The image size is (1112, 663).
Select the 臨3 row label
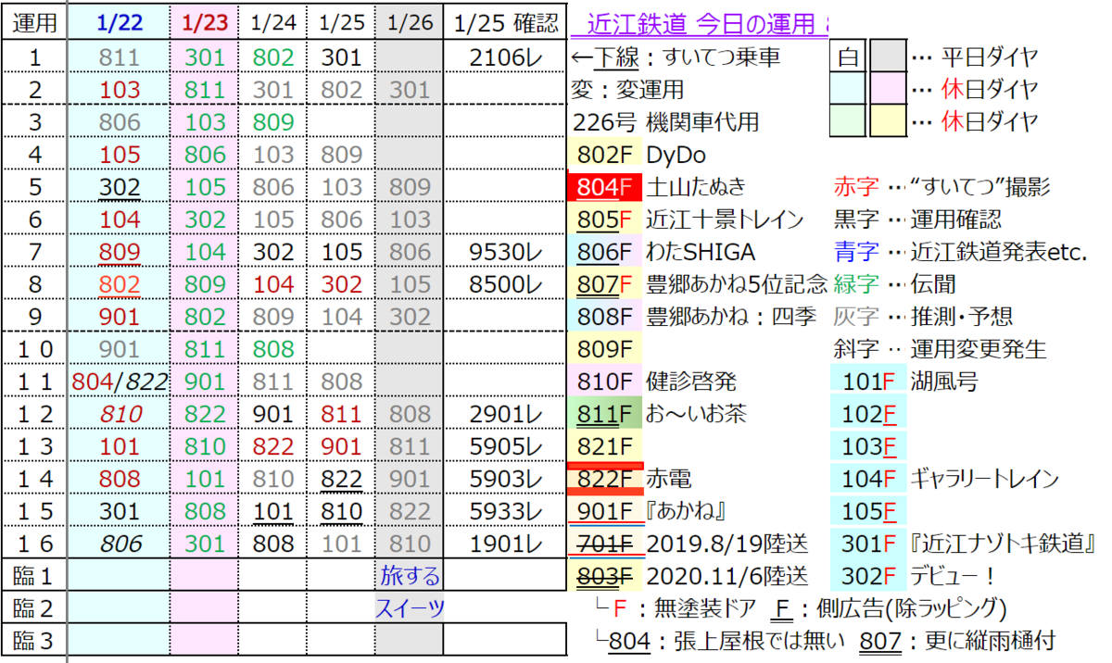(34, 641)
